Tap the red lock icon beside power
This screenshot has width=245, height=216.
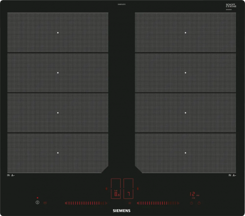(x=45, y=203)
